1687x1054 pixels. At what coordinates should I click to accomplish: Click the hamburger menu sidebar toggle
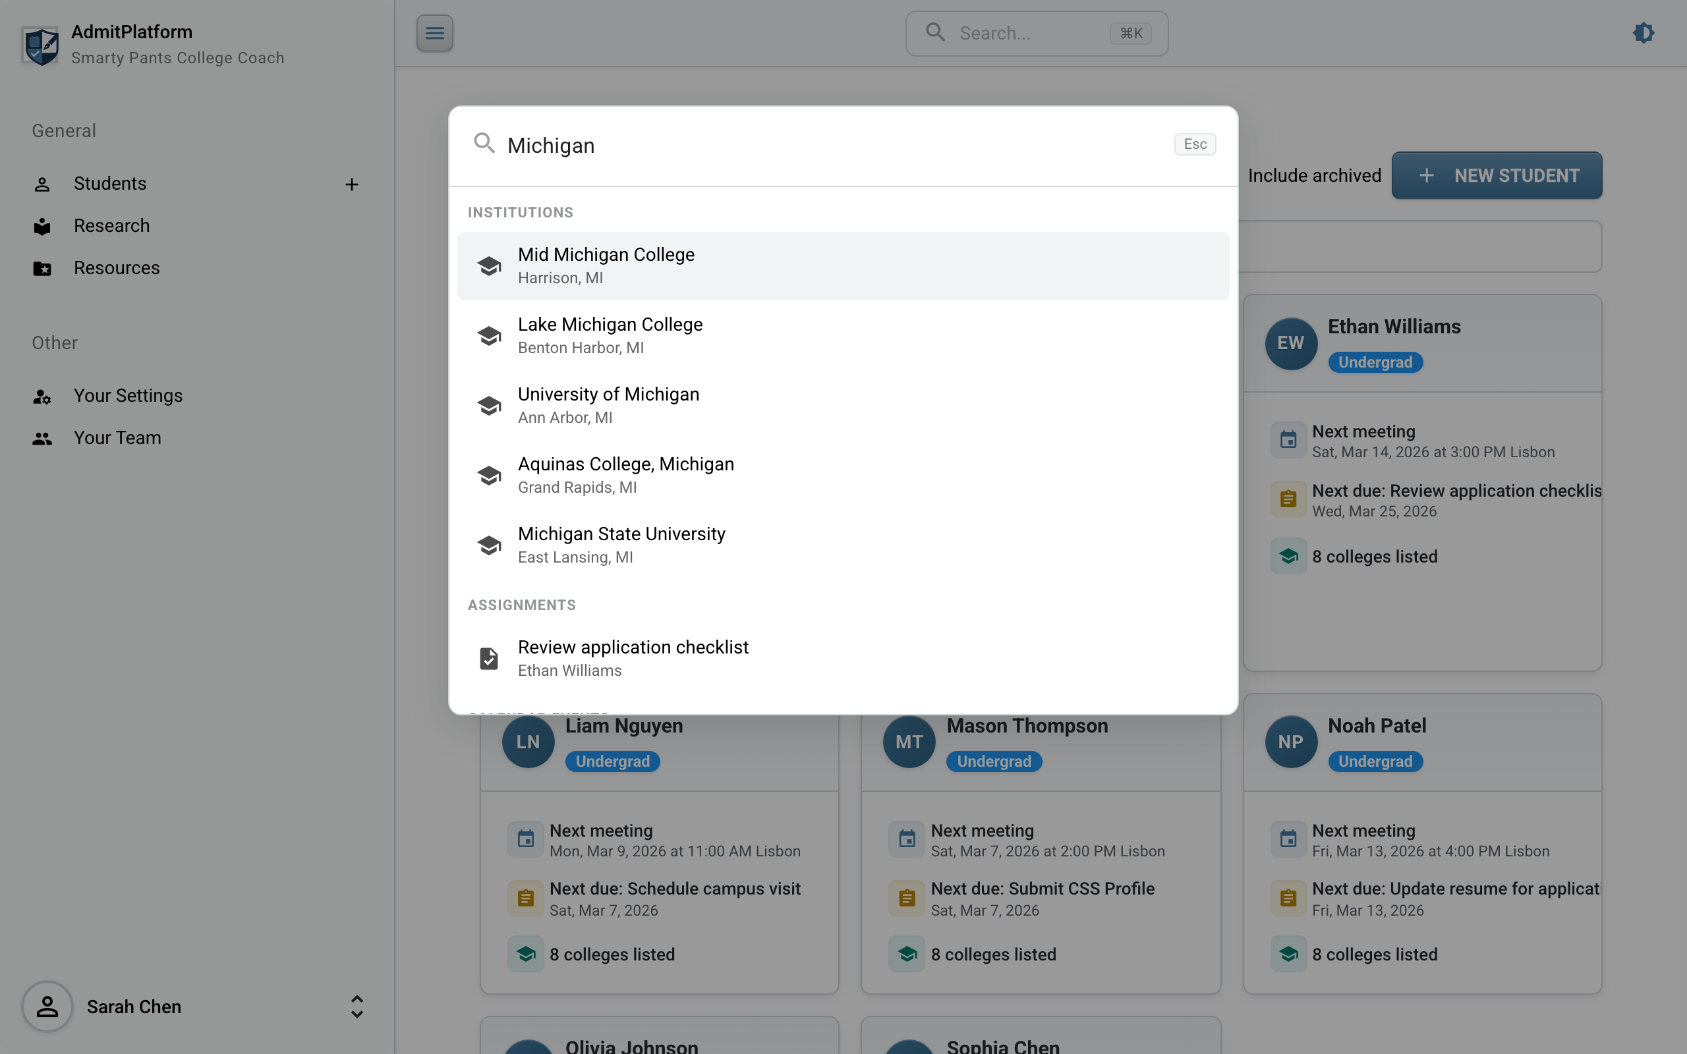coord(434,33)
